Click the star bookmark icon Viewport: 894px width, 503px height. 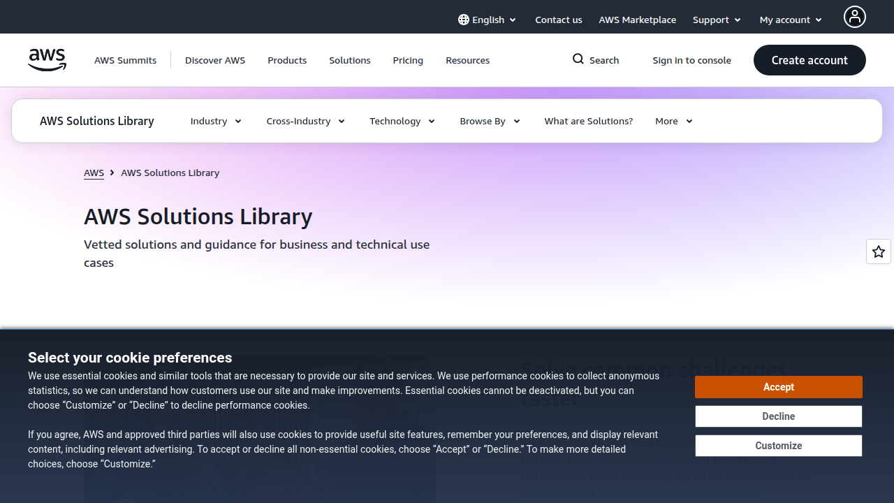(x=879, y=251)
